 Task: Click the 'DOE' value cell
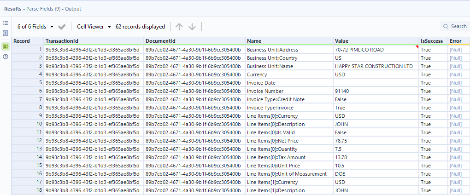(376, 174)
